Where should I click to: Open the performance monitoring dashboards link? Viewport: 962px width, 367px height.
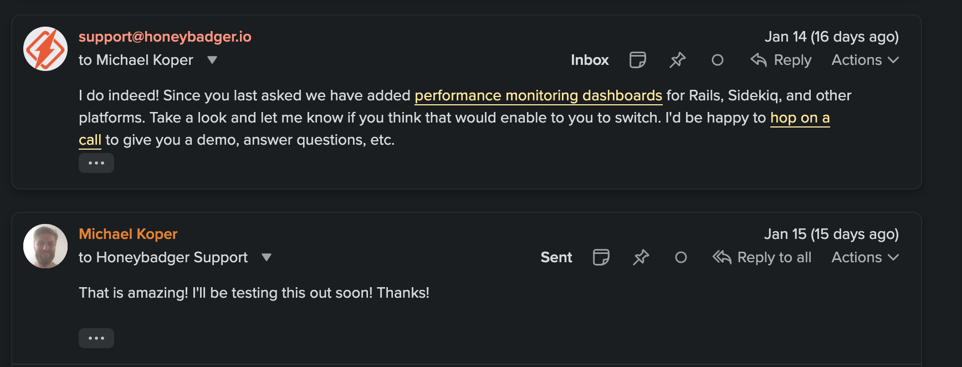coord(538,95)
